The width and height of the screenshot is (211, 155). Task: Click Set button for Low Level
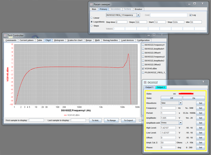point(200,133)
